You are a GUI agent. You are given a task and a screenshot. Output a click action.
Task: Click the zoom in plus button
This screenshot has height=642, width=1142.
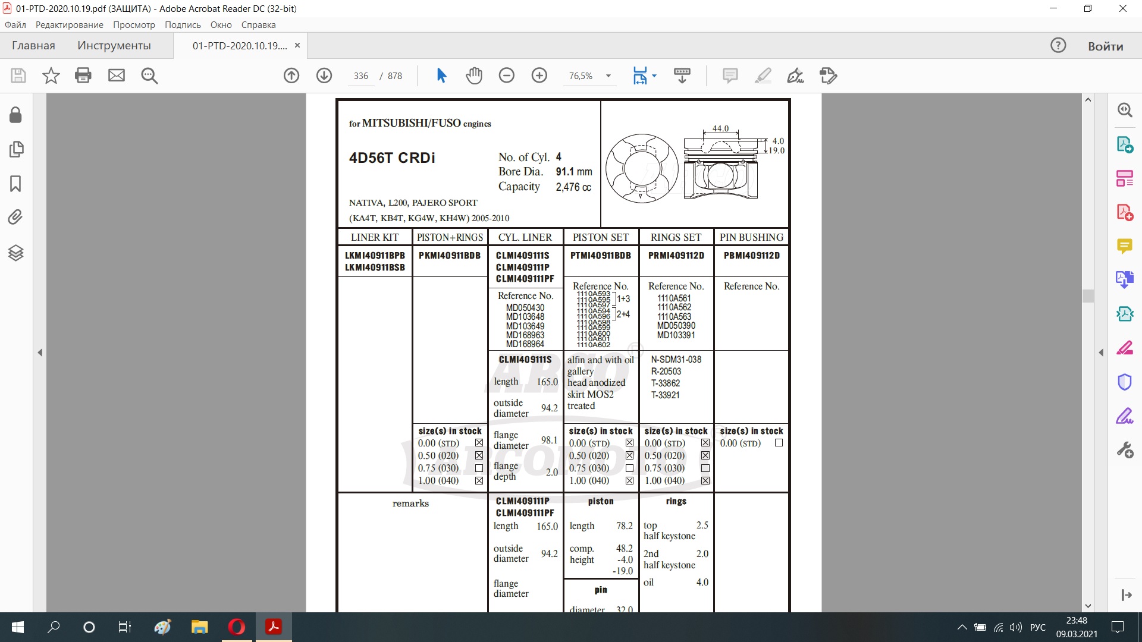(539, 75)
